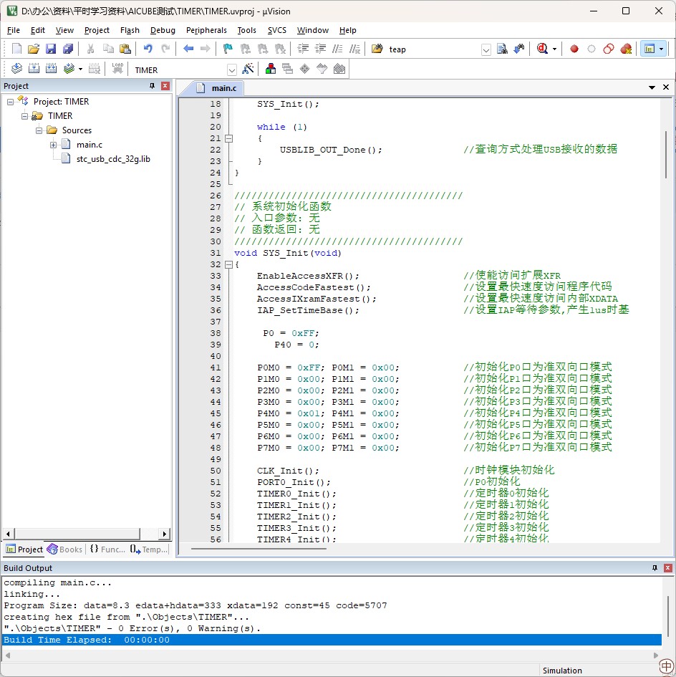Open the TIMER target selection dropdown

coord(231,70)
